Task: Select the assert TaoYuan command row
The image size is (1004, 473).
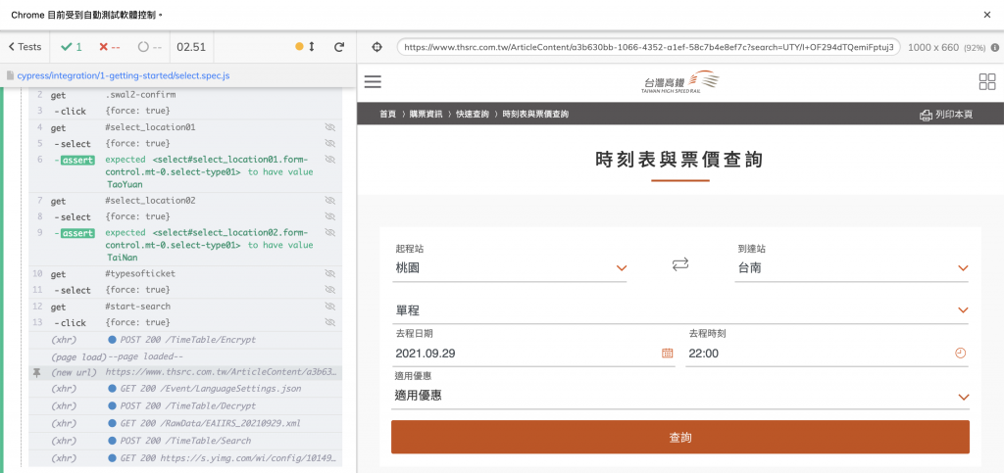Action: tap(185, 172)
